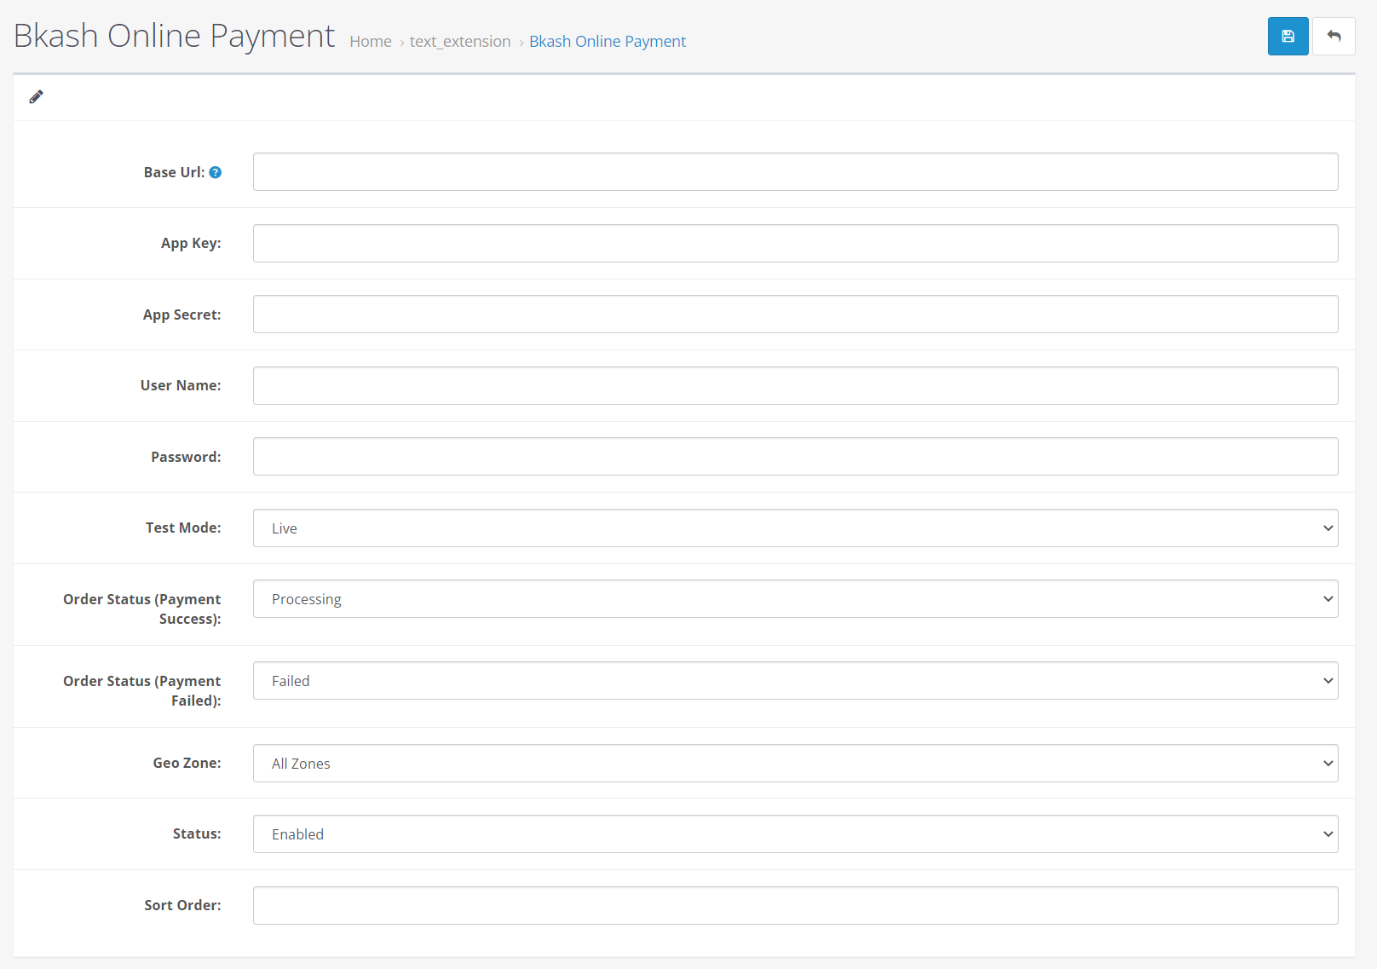Click the Test Mode label
The image size is (1377, 969).
coord(183,528)
